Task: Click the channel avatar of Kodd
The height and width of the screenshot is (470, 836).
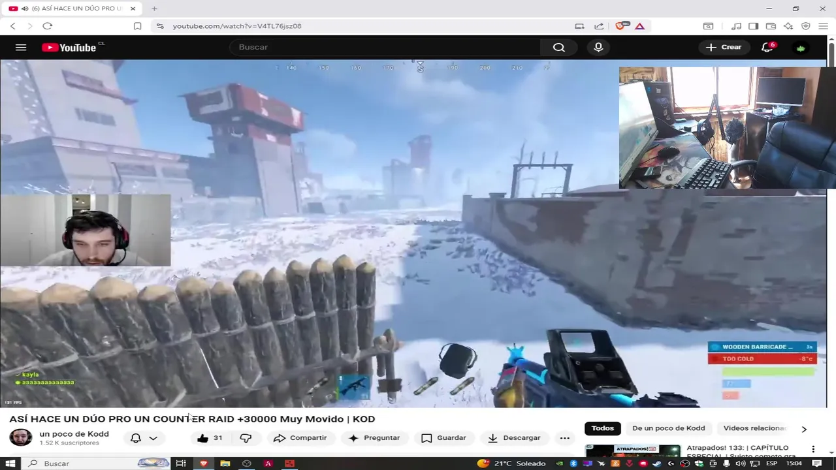Action: (20, 437)
